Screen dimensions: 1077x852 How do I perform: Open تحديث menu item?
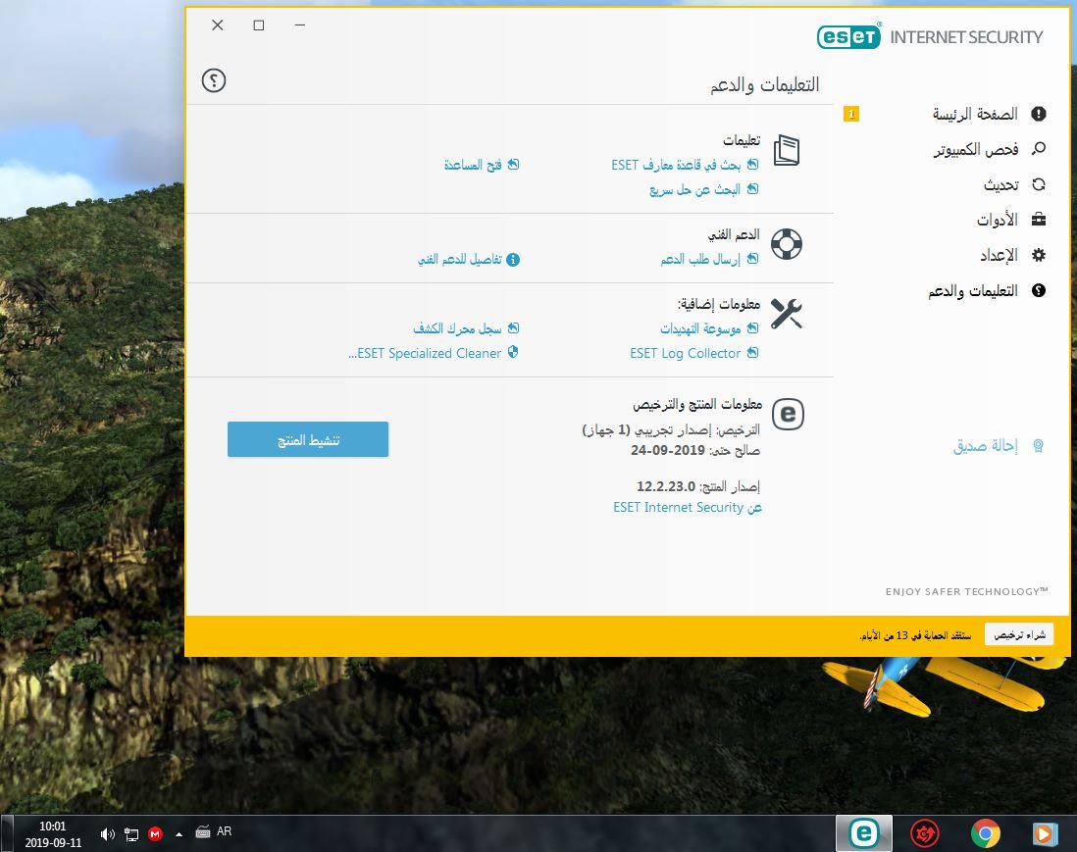pyautogui.click(x=1000, y=184)
